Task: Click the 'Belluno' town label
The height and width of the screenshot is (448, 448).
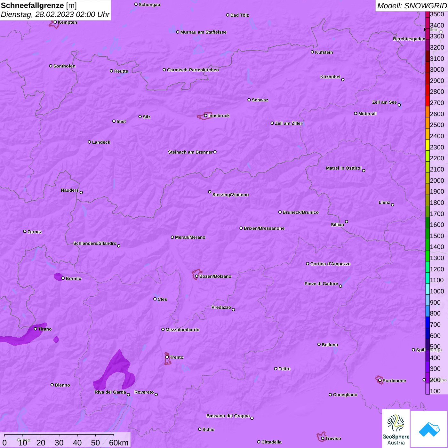Action: coord(330,345)
